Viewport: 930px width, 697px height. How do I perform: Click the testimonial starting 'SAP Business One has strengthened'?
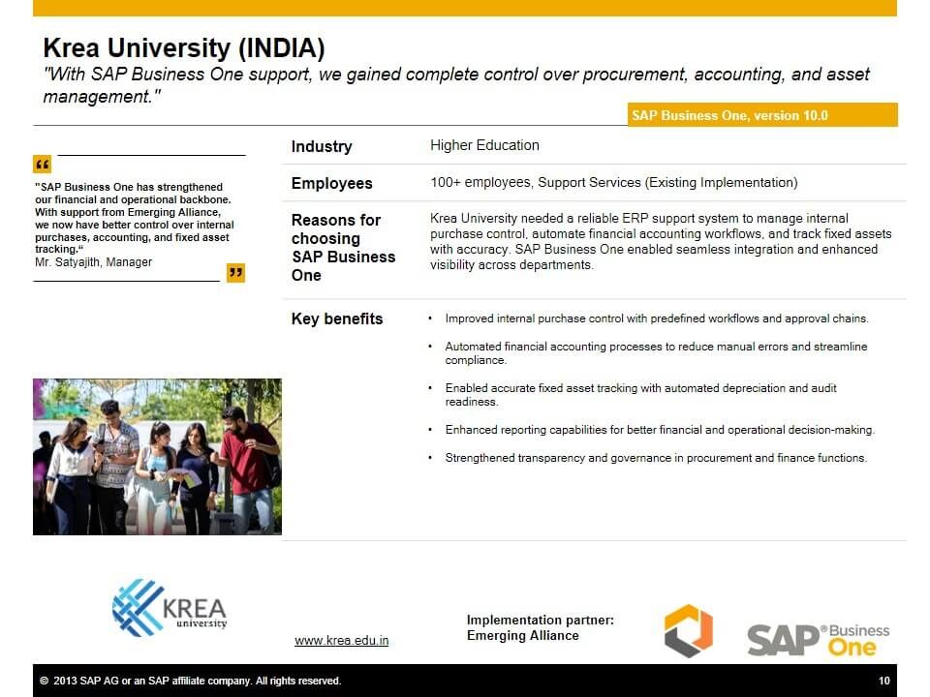(135, 218)
